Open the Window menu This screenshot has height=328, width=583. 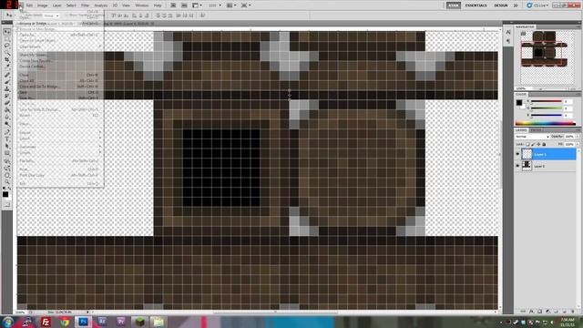tap(142, 5)
